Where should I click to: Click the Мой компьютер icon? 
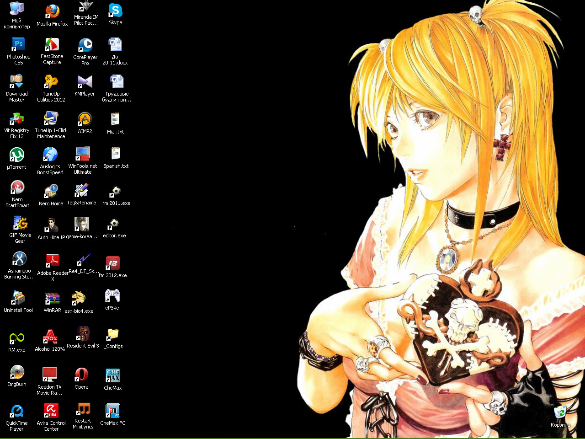tap(16, 9)
